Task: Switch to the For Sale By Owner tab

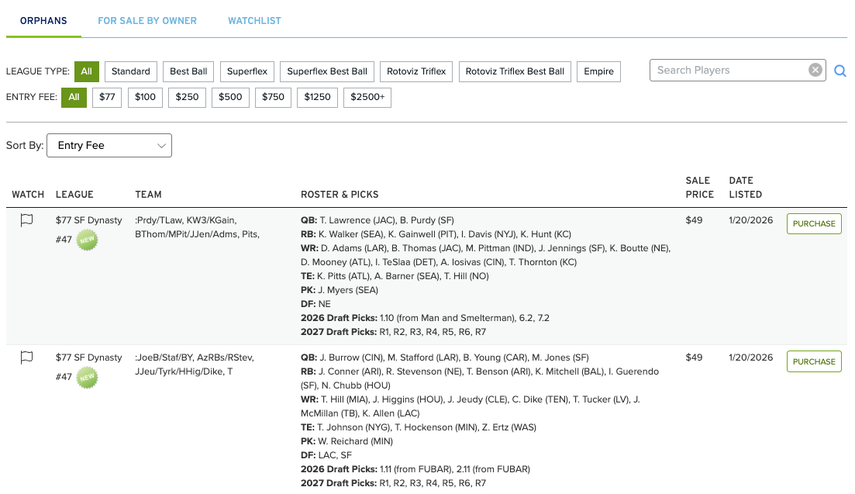Action: [147, 21]
